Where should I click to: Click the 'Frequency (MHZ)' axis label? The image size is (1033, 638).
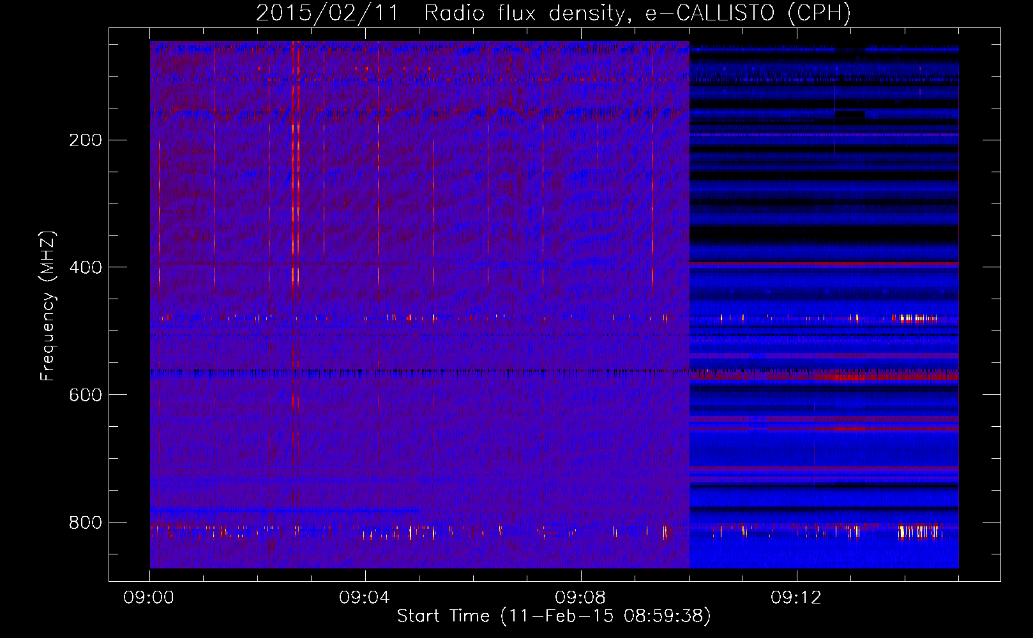click(48, 306)
